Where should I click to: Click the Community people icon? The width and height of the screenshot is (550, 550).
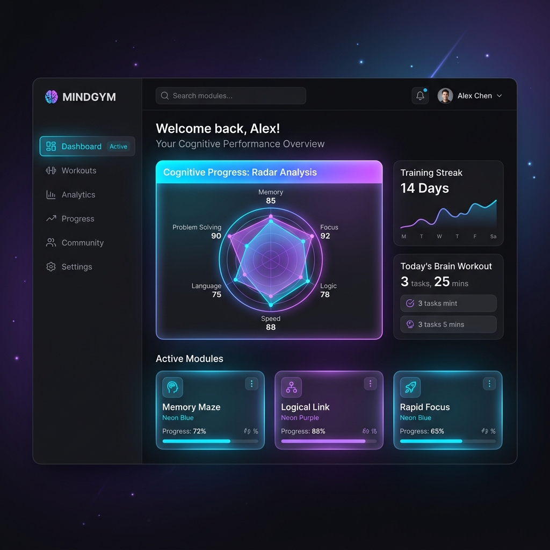click(51, 243)
